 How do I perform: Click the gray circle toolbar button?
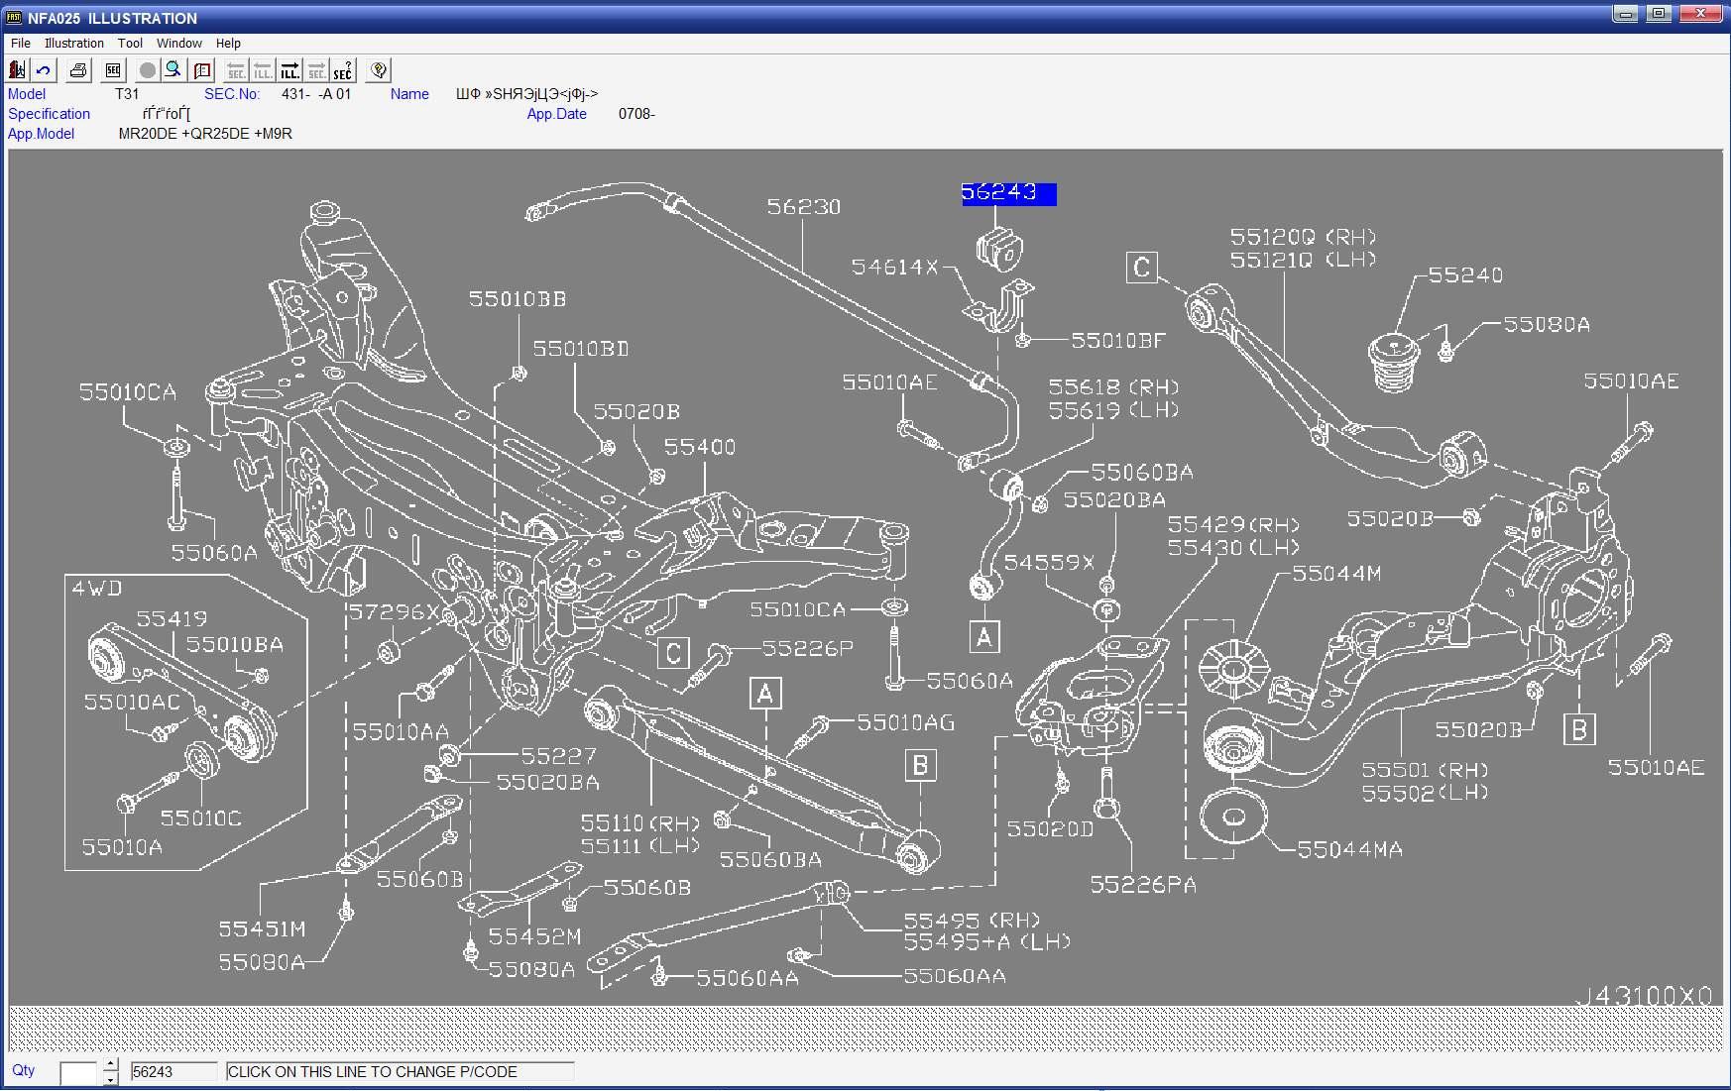click(x=148, y=70)
